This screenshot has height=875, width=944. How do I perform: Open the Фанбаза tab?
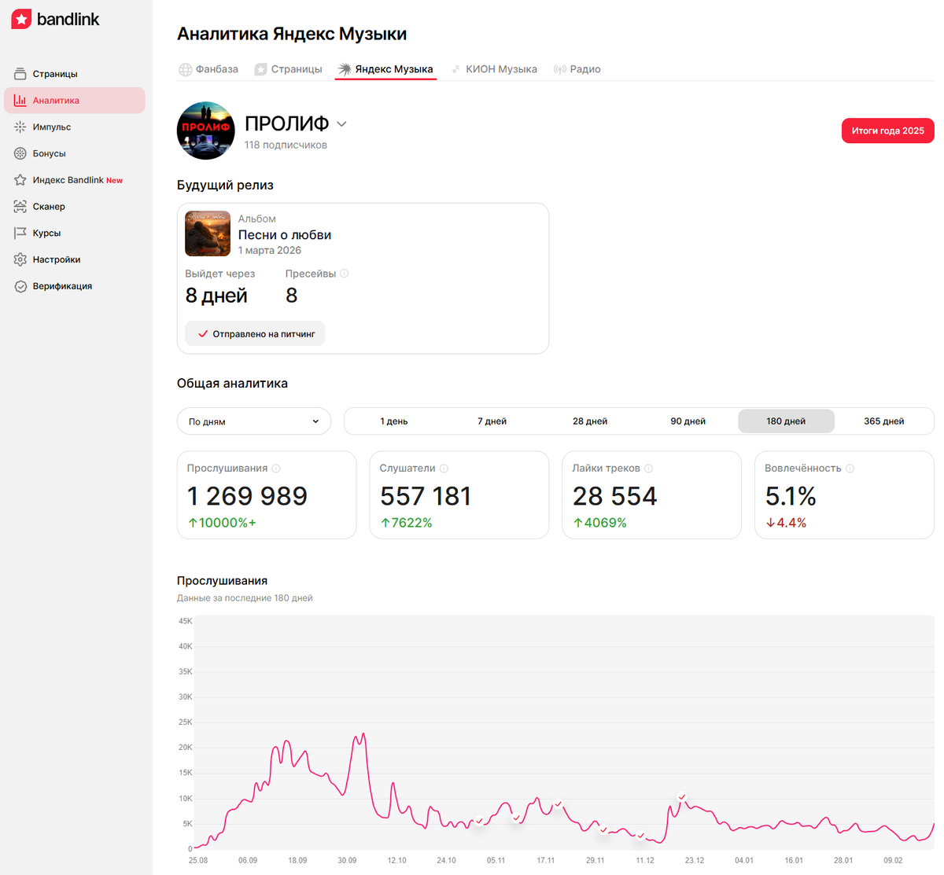click(208, 69)
